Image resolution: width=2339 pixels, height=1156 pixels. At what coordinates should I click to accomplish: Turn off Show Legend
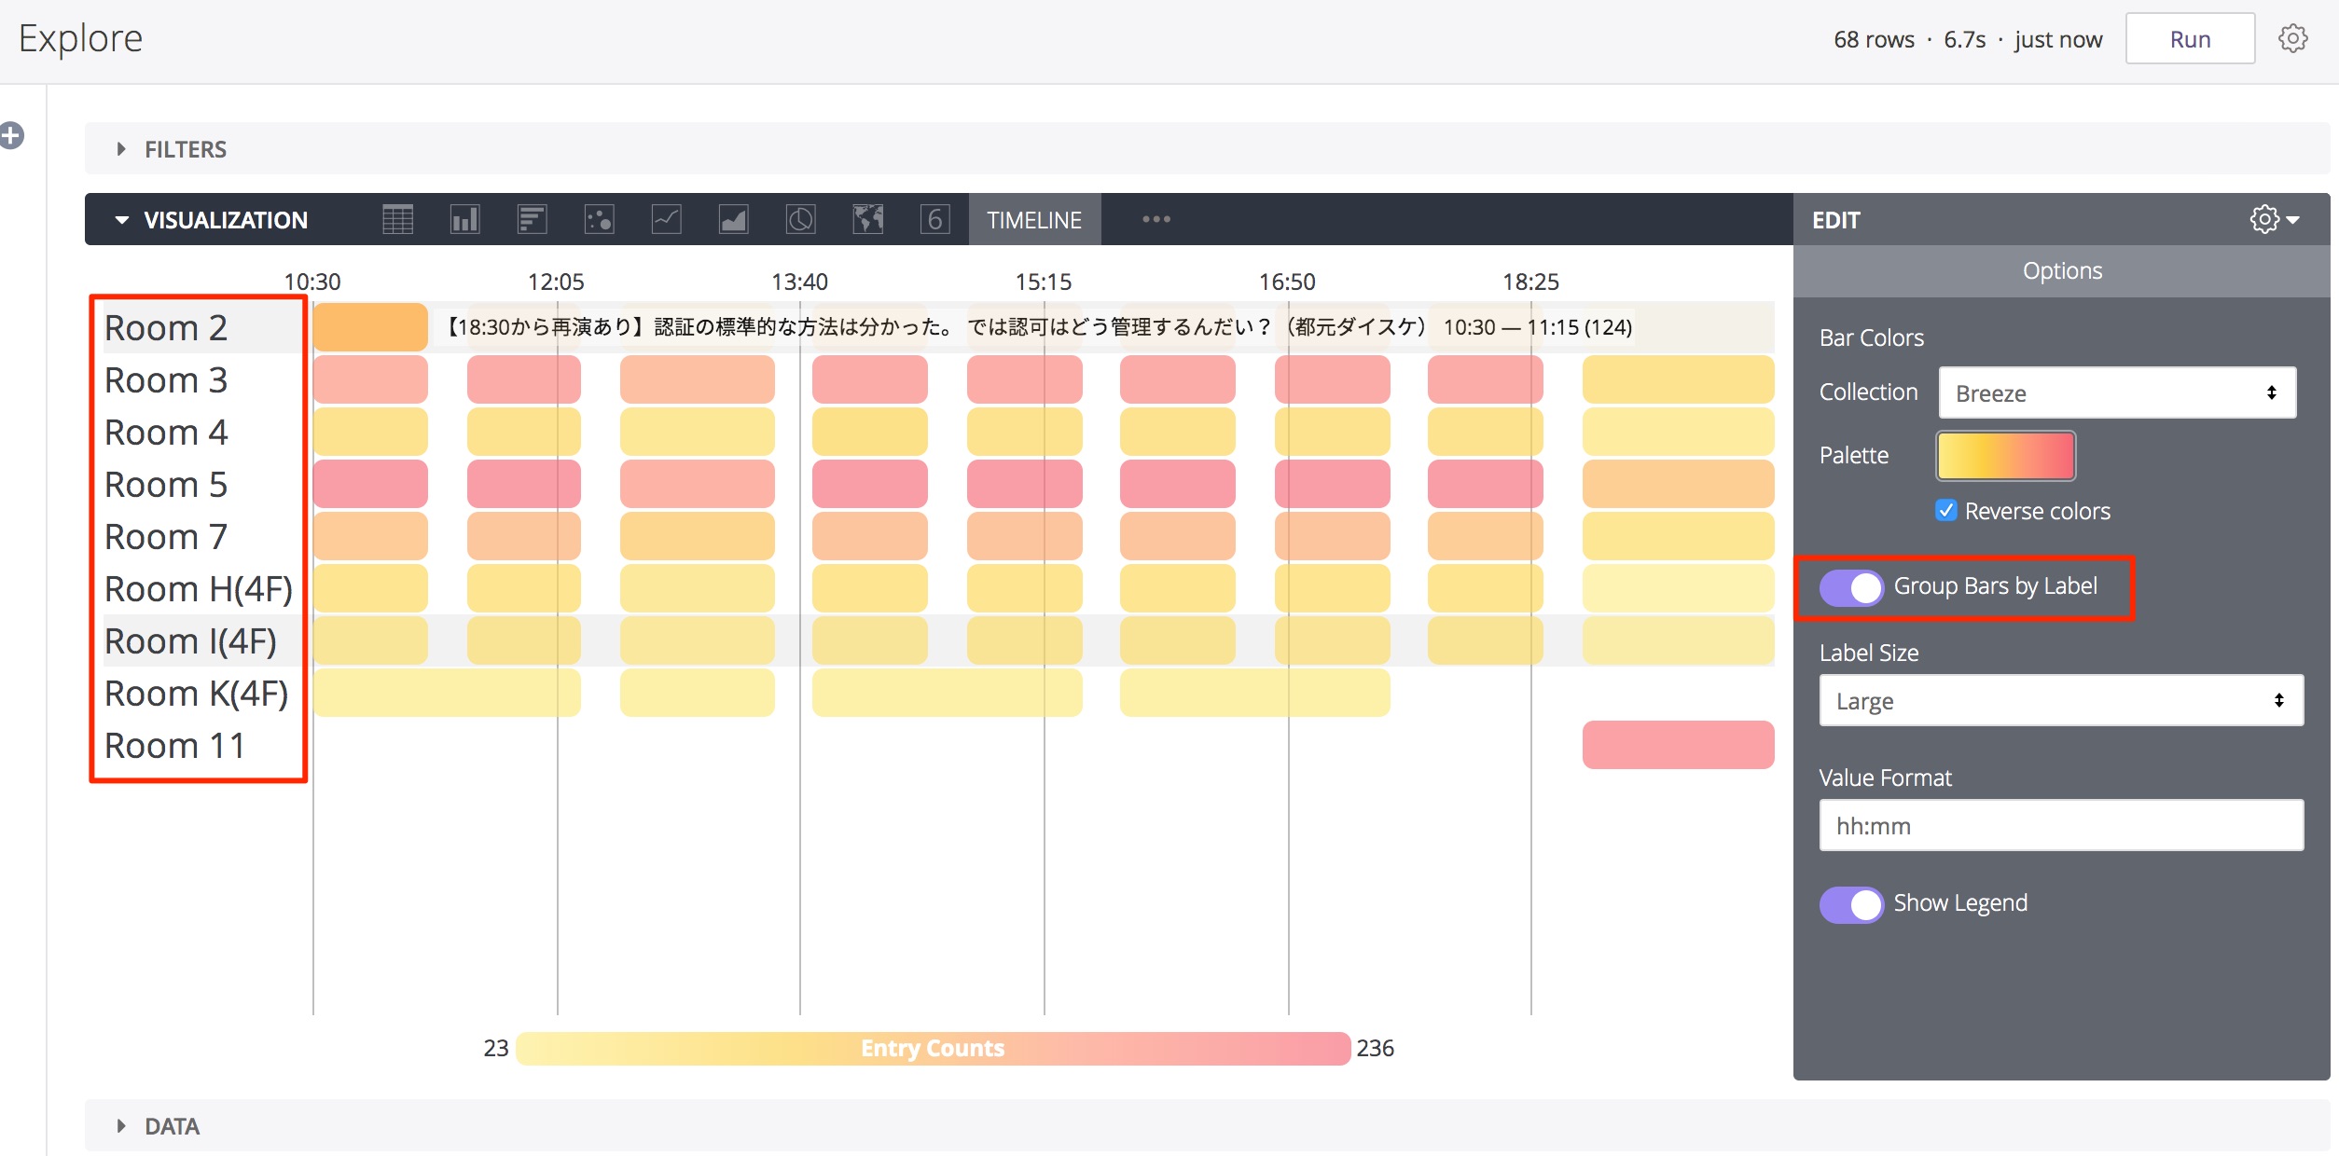pos(1851,903)
